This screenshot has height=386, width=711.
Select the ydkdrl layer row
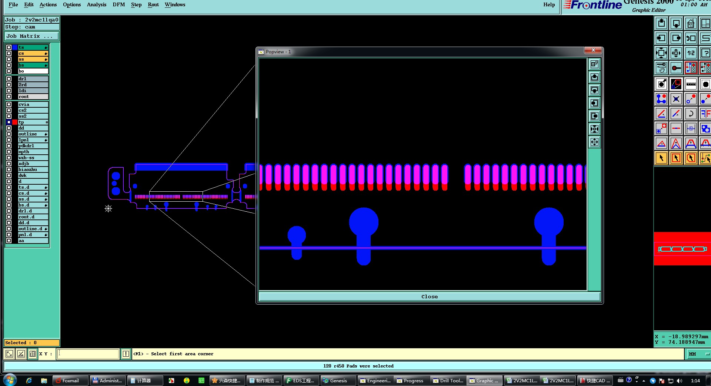pos(33,146)
